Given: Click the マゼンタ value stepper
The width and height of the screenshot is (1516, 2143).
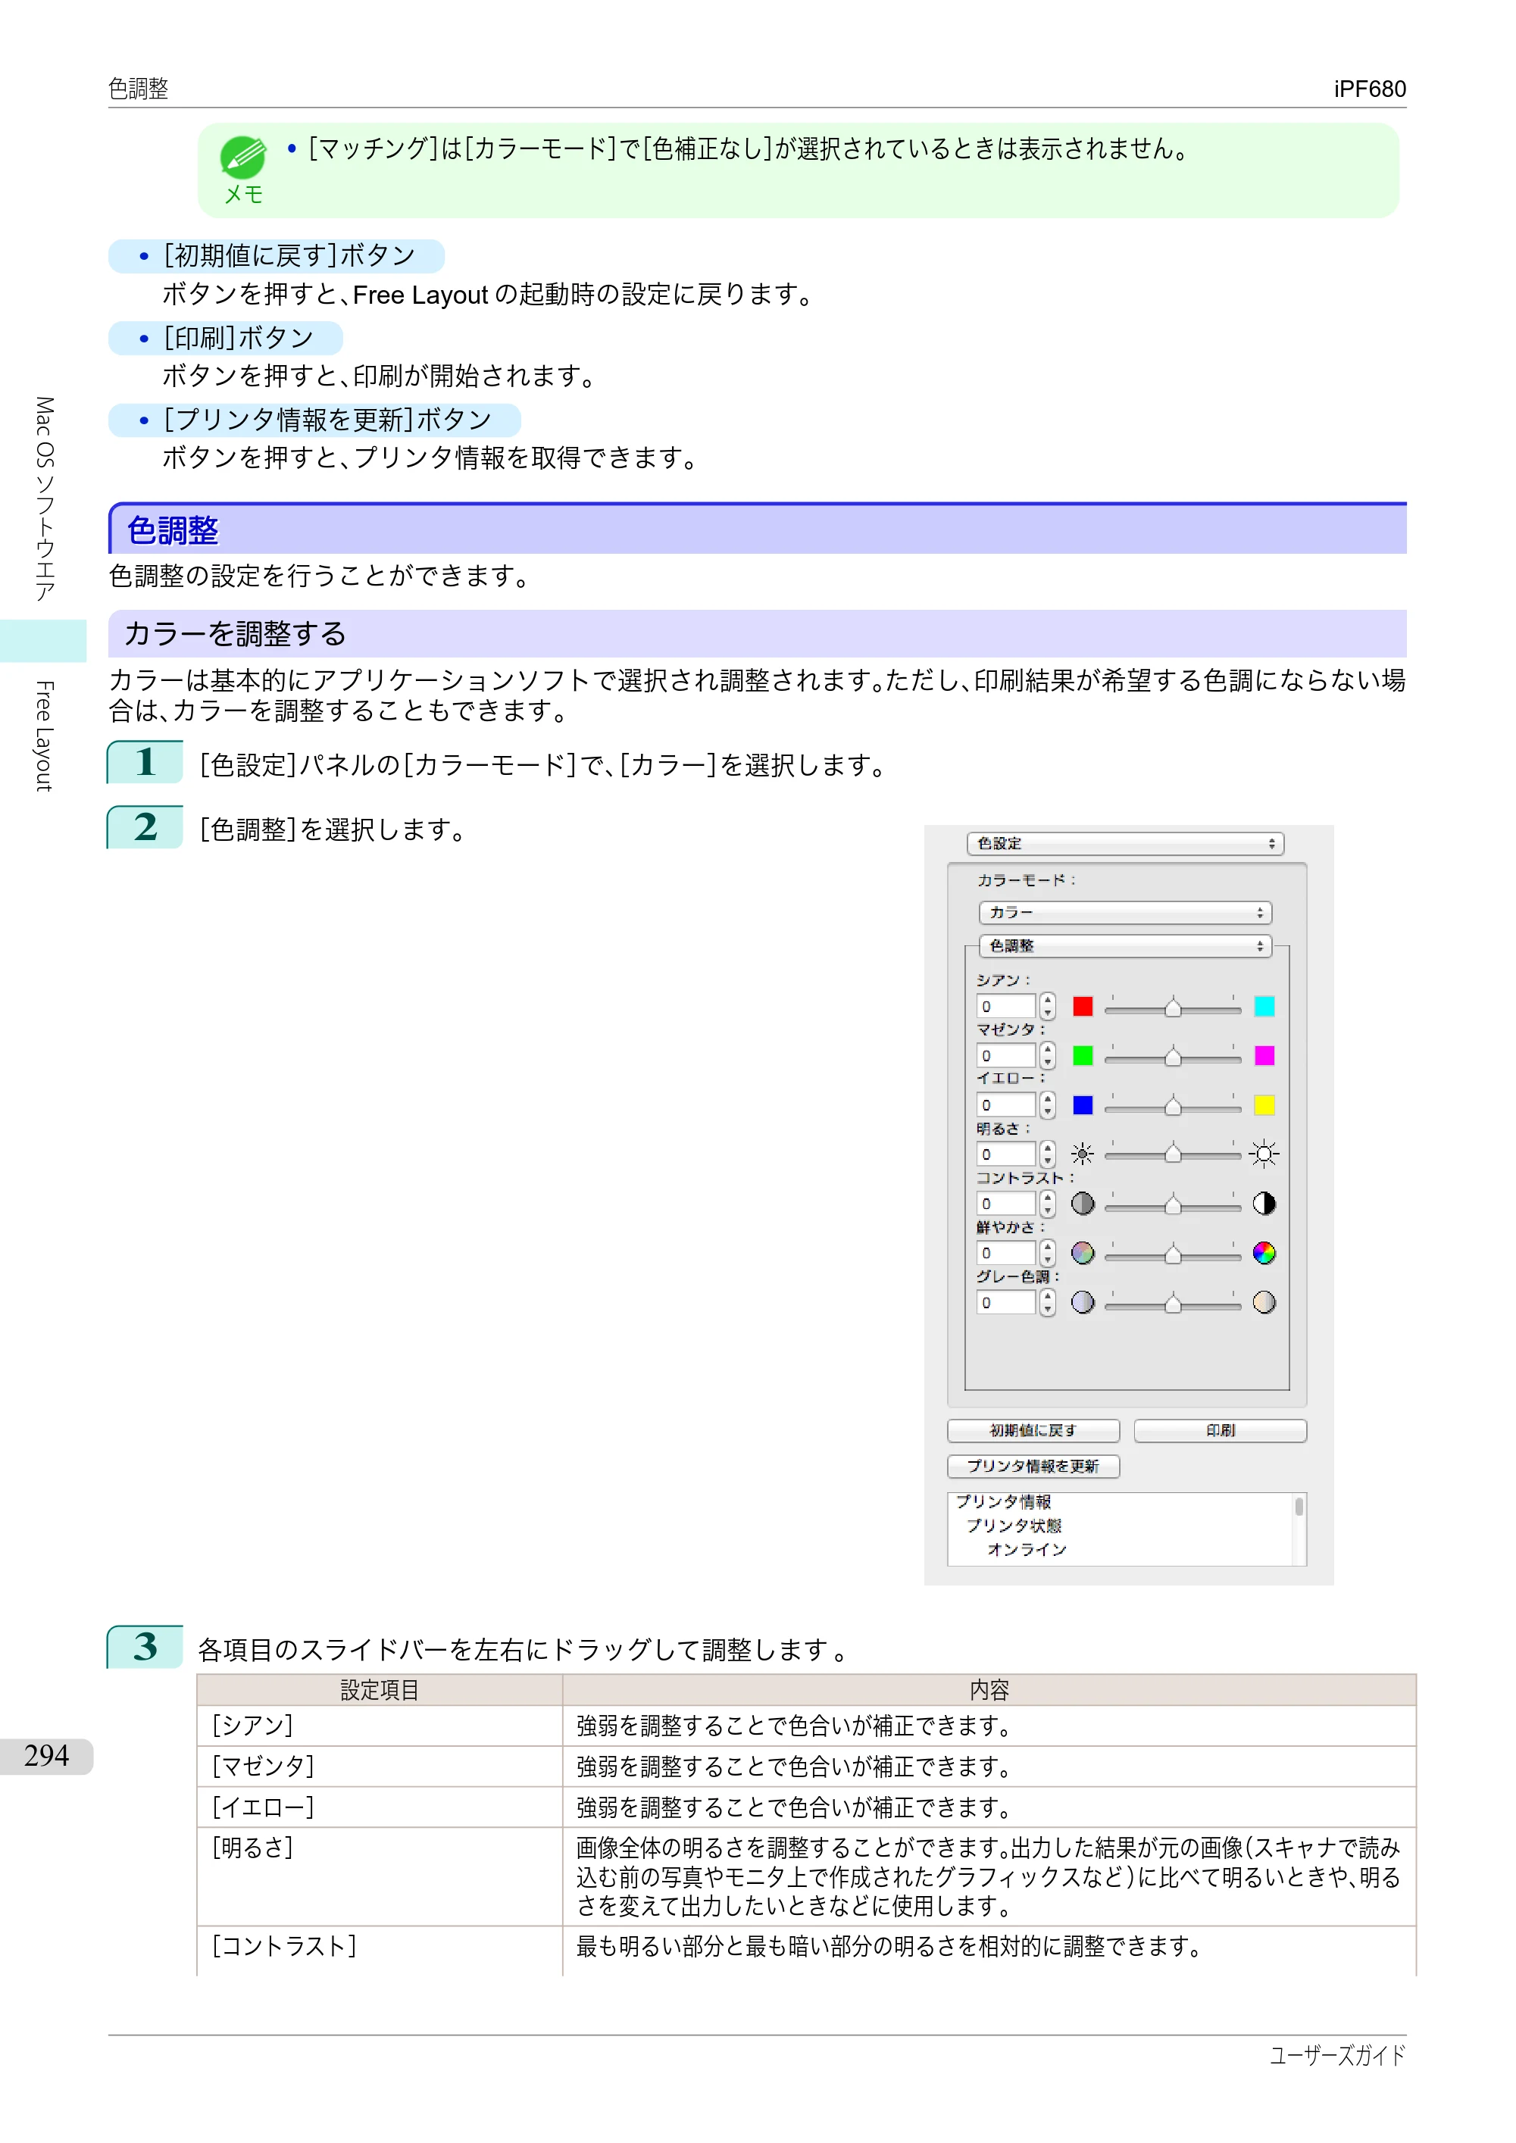Looking at the screenshot, I should tap(1047, 1056).
